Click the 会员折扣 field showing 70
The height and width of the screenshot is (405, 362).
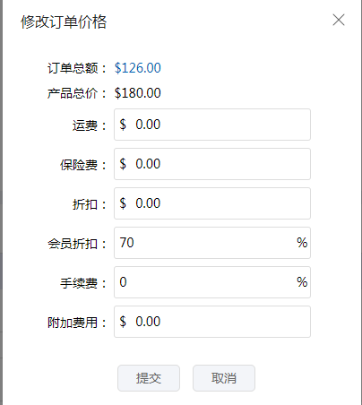pos(212,243)
